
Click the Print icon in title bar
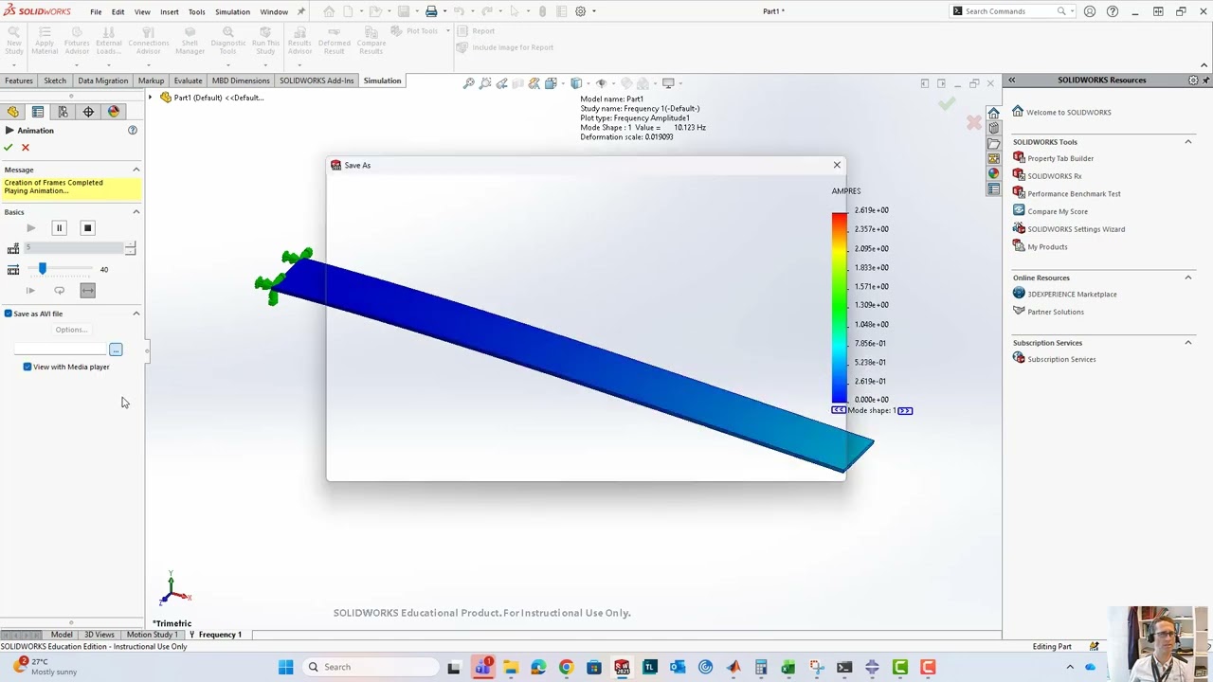tap(431, 11)
